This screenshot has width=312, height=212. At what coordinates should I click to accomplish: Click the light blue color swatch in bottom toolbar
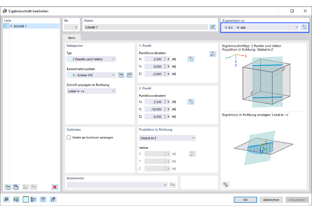[26, 199]
